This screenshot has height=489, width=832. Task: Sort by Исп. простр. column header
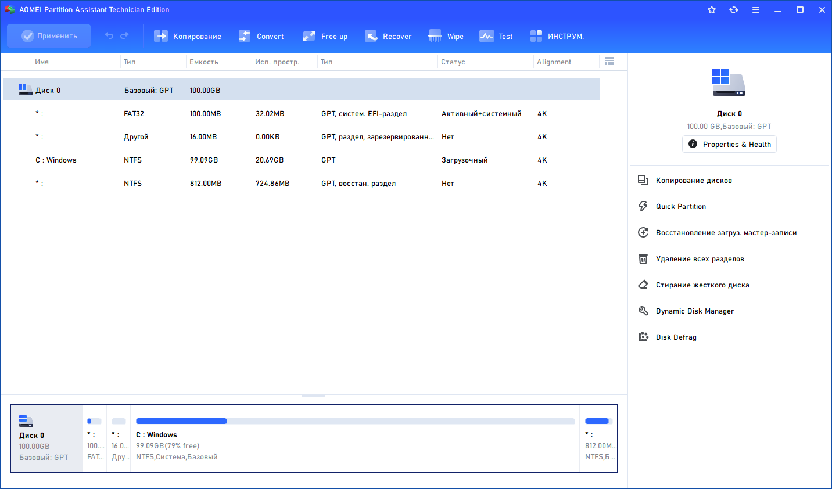coord(277,62)
